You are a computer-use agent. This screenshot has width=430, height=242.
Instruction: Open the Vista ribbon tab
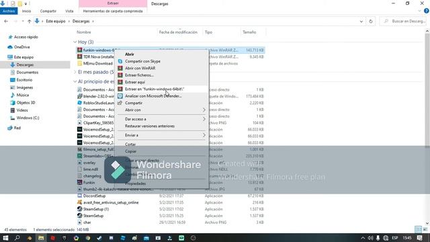tap(69, 11)
